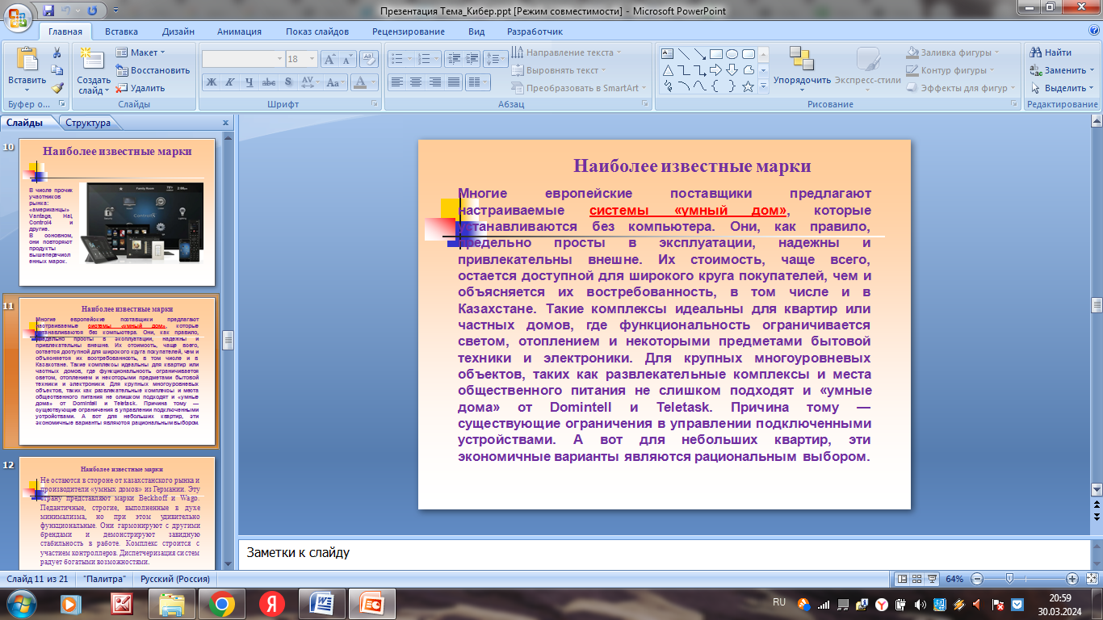1103x620 pixels.
Task: Apply italic with the К button
Action: pyautogui.click(x=230, y=82)
